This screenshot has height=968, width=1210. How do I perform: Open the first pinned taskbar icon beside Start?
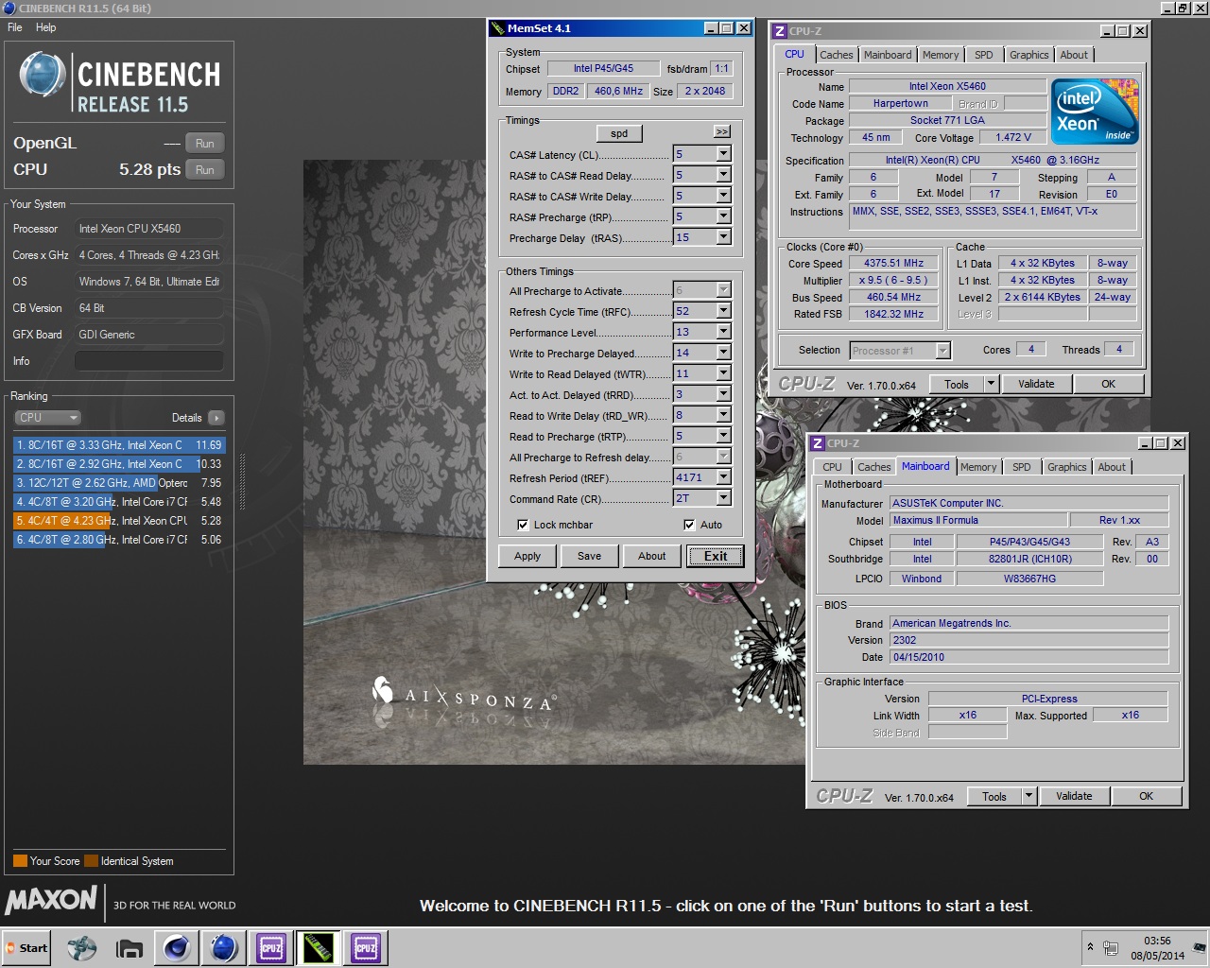point(81,948)
